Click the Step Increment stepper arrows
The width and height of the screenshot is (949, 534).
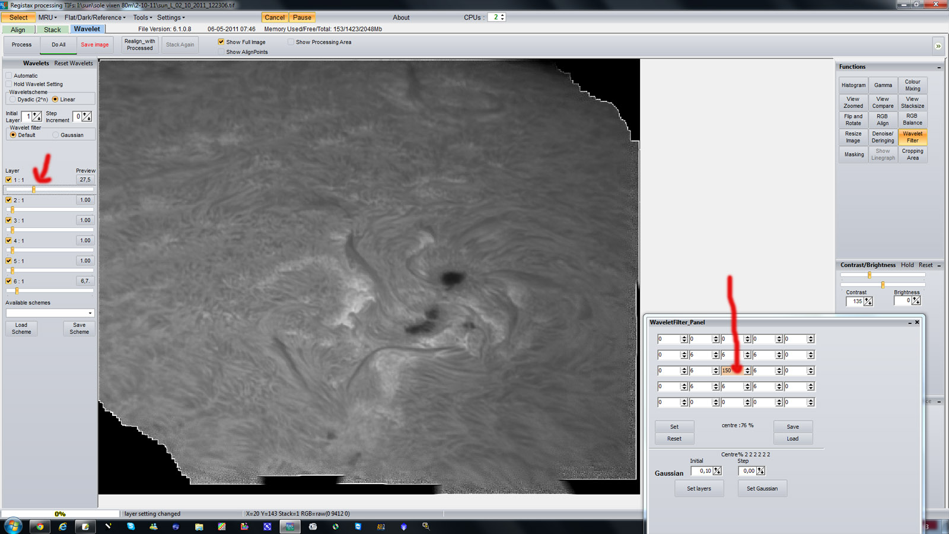87,116
